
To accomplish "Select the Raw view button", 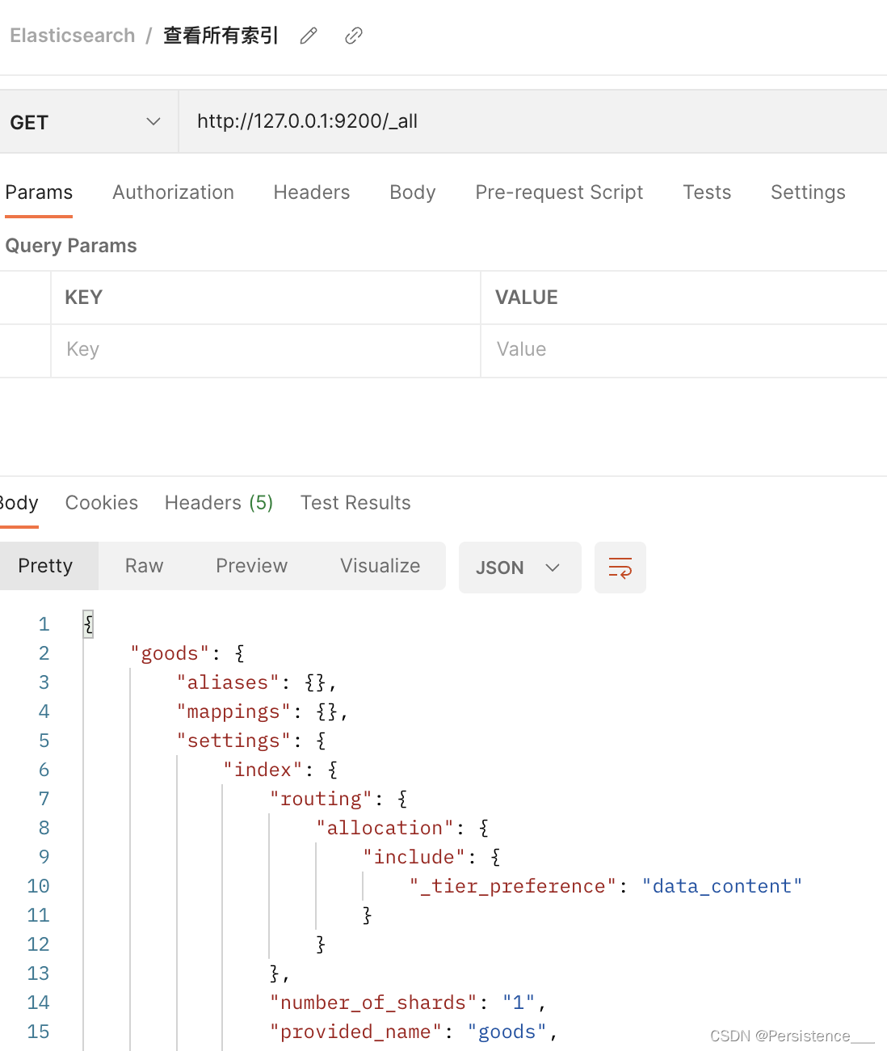I will (x=145, y=566).
